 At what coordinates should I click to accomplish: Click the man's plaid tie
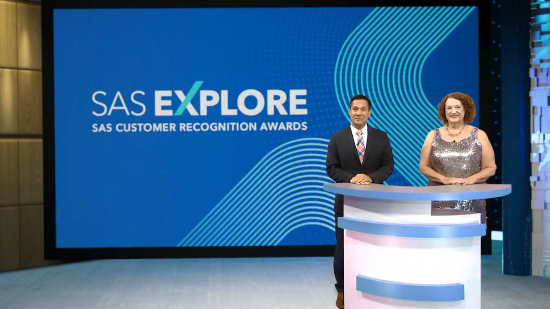[361, 146]
